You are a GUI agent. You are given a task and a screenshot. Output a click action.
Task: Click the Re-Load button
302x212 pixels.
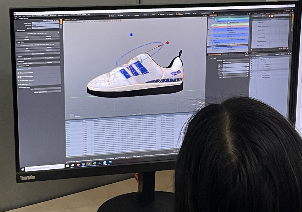pyautogui.click(x=49, y=58)
